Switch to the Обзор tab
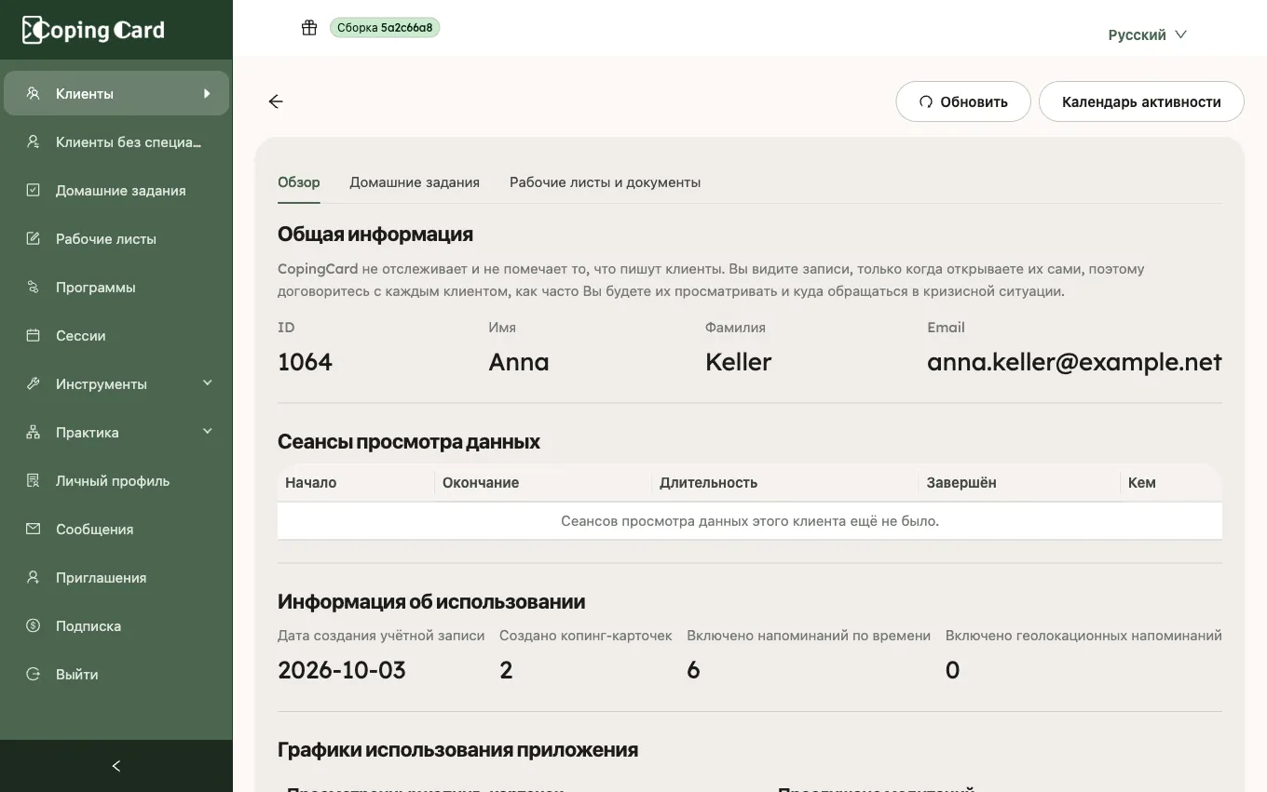Viewport: 1267px width, 792px height. pos(299,182)
